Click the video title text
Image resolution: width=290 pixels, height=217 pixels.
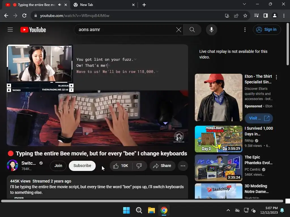pos(101,153)
